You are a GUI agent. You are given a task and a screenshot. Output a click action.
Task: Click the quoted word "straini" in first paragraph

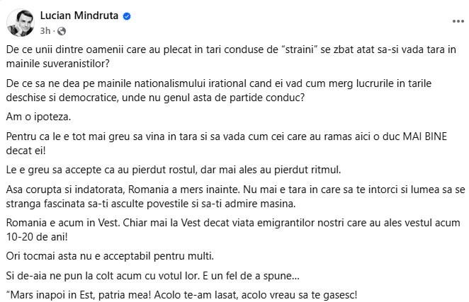click(299, 50)
